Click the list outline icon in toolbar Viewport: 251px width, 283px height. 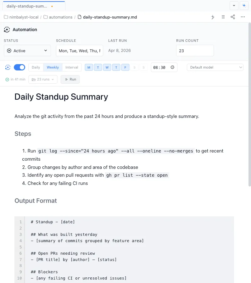223,17
